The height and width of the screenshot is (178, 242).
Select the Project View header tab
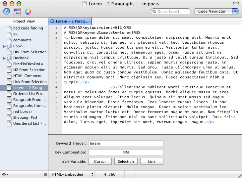(24, 21)
